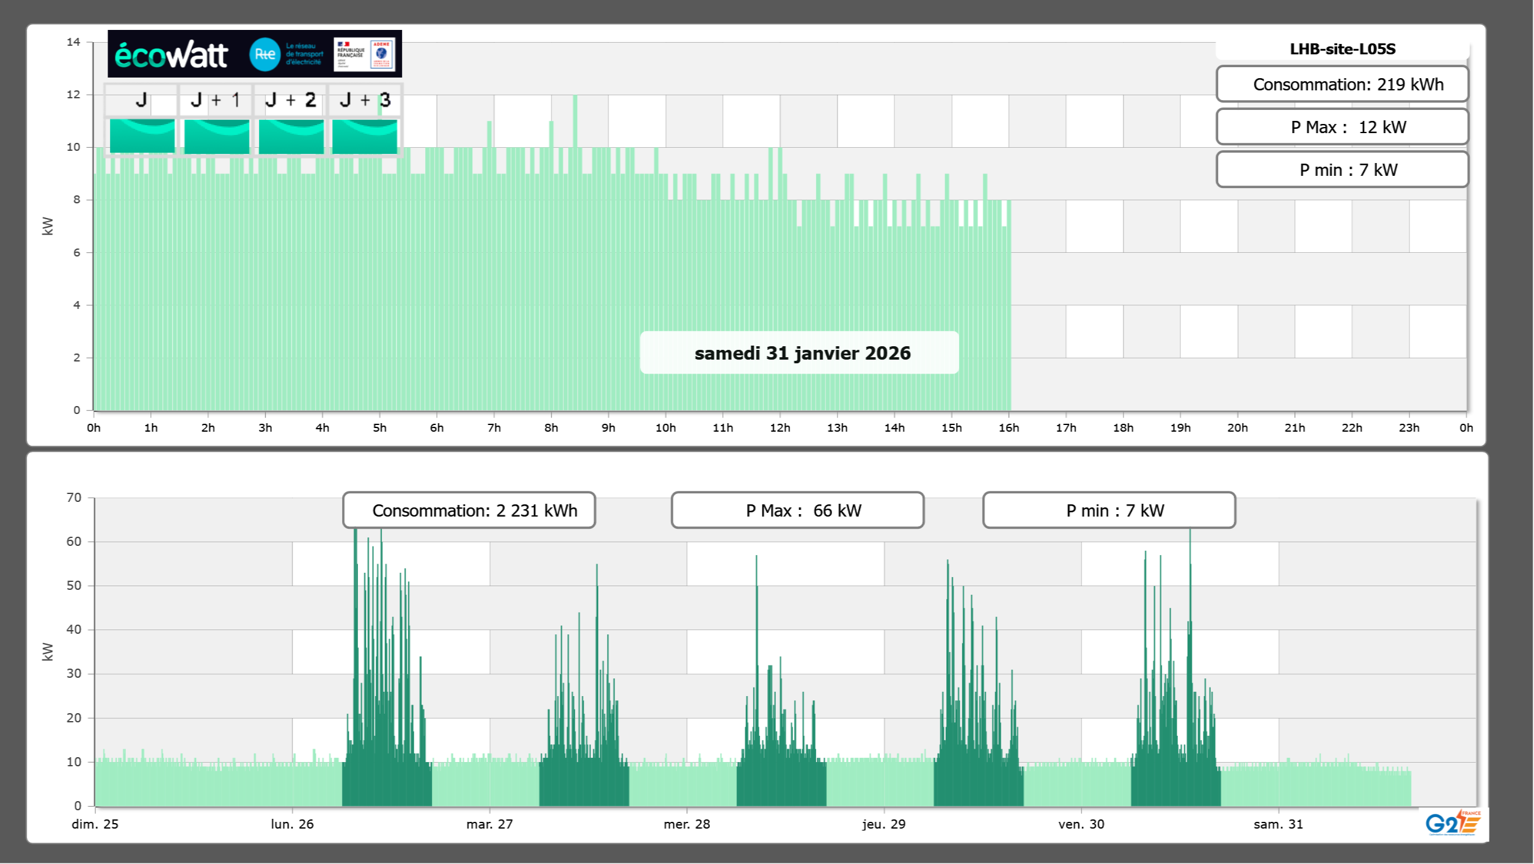Click the 12h tick on the hourly axis
Screen dimensions: 1534x864
[x=780, y=427]
